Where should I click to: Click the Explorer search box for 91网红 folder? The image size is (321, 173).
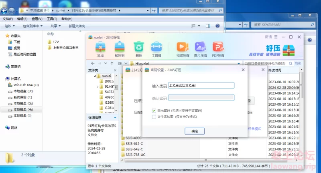pos(191,10)
